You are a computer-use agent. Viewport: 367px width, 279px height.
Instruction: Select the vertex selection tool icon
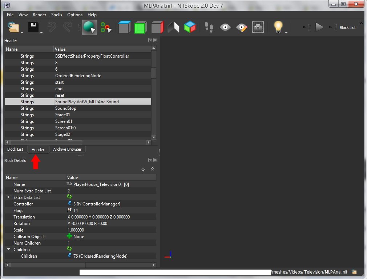click(106, 27)
